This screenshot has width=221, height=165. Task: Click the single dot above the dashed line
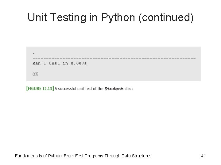[33, 53]
